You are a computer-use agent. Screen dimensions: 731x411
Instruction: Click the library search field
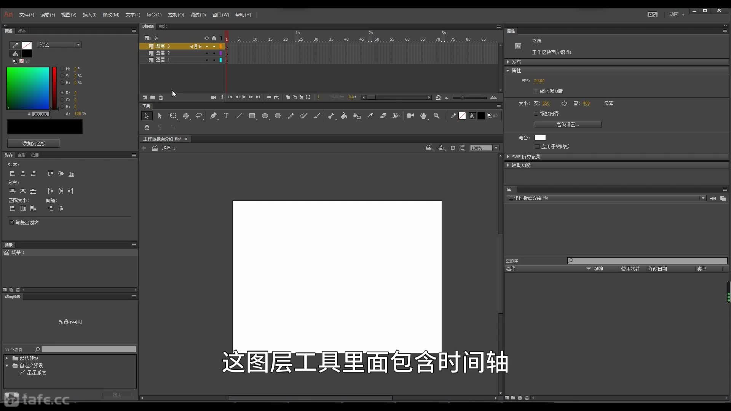(x=647, y=261)
